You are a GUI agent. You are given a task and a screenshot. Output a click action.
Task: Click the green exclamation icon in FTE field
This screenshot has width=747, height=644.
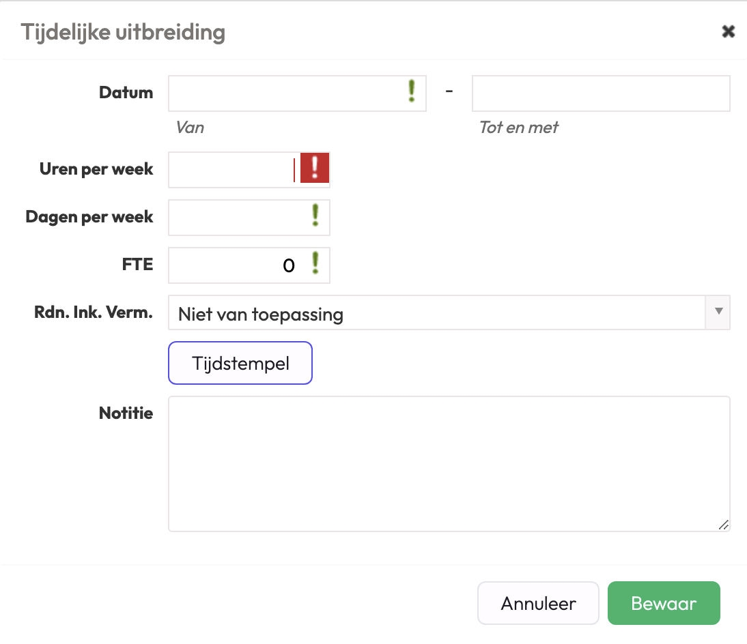pos(315,263)
